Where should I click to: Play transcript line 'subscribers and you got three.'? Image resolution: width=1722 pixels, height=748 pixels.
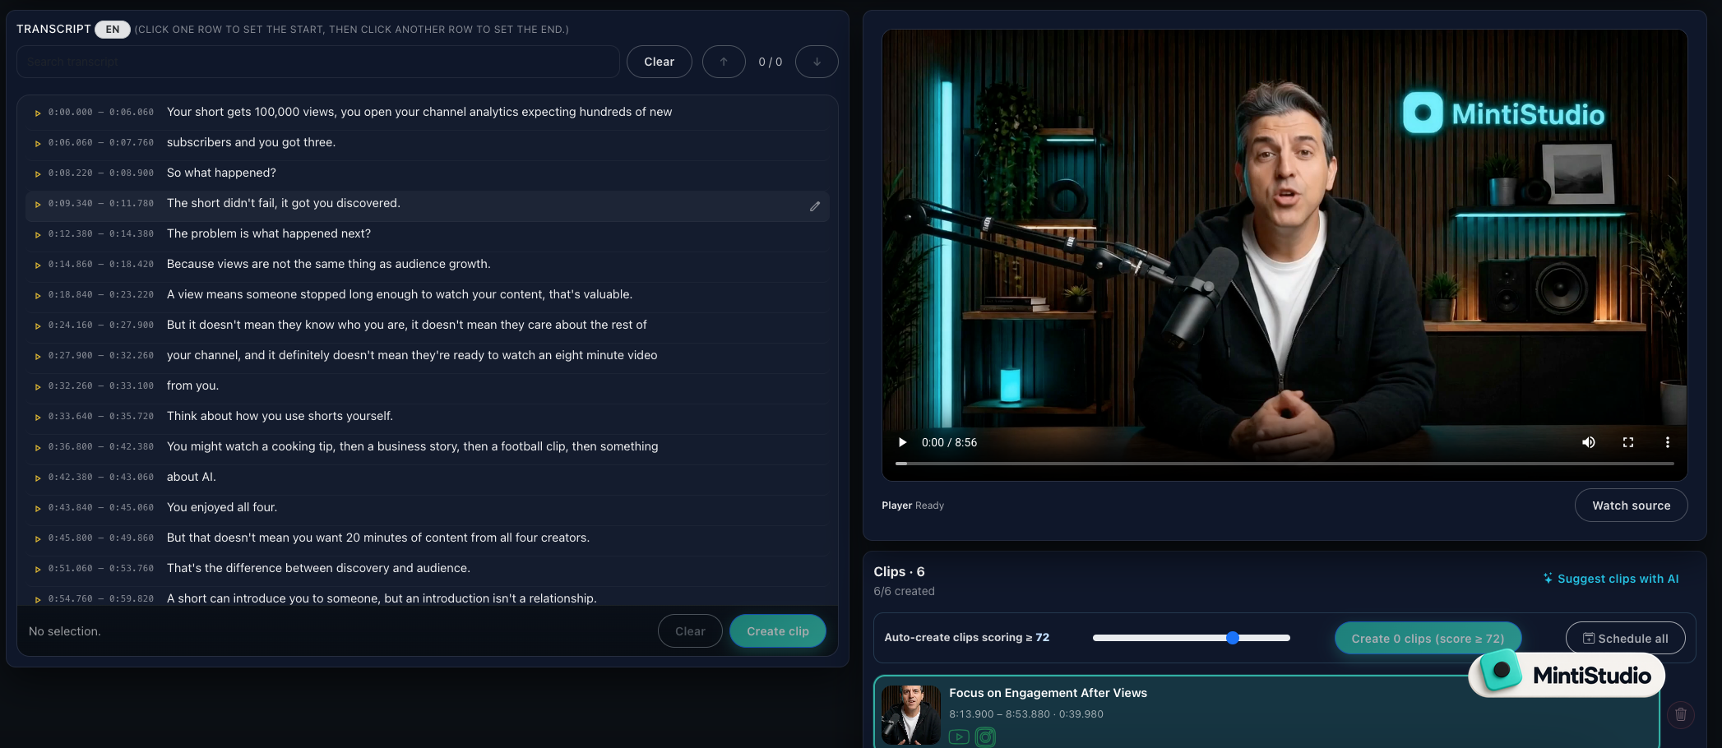pos(38,143)
